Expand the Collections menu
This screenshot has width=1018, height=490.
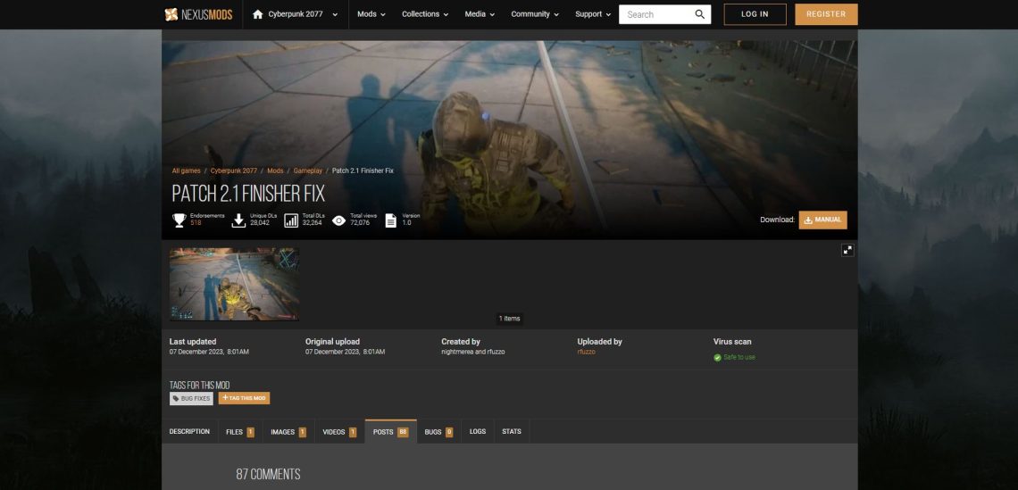[425, 14]
